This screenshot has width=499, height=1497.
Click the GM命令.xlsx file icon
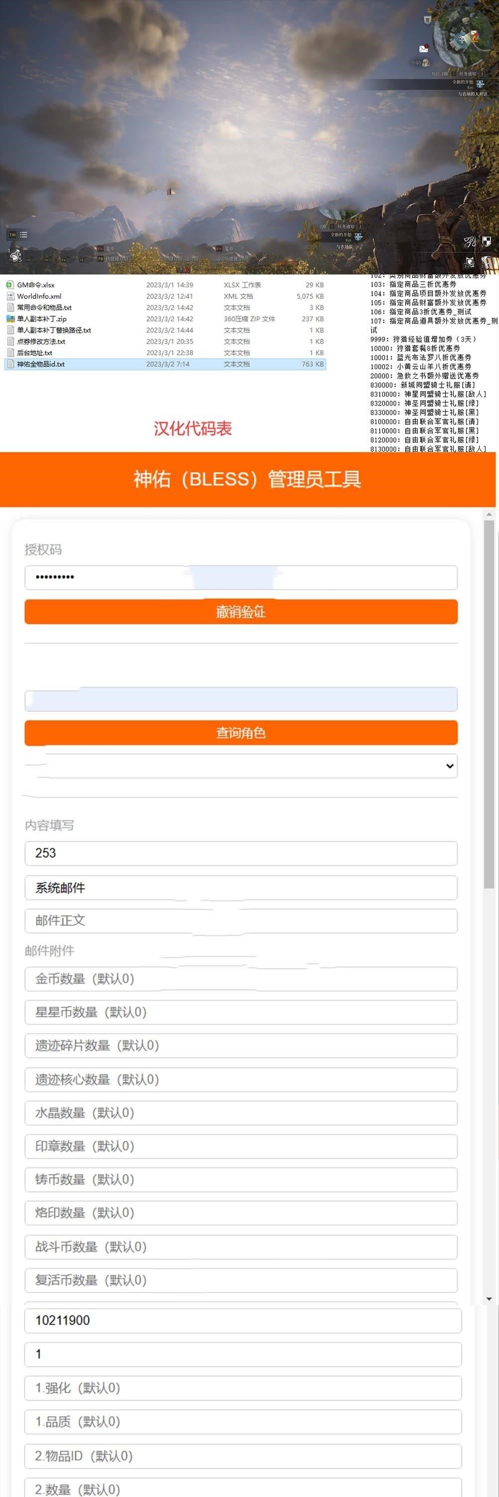pyautogui.click(x=10, y=285)
